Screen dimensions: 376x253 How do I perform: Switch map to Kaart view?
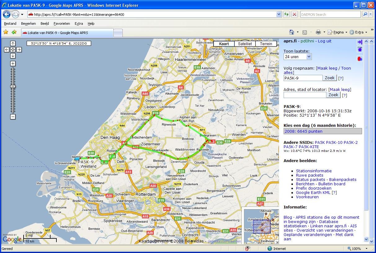[224, 44]
